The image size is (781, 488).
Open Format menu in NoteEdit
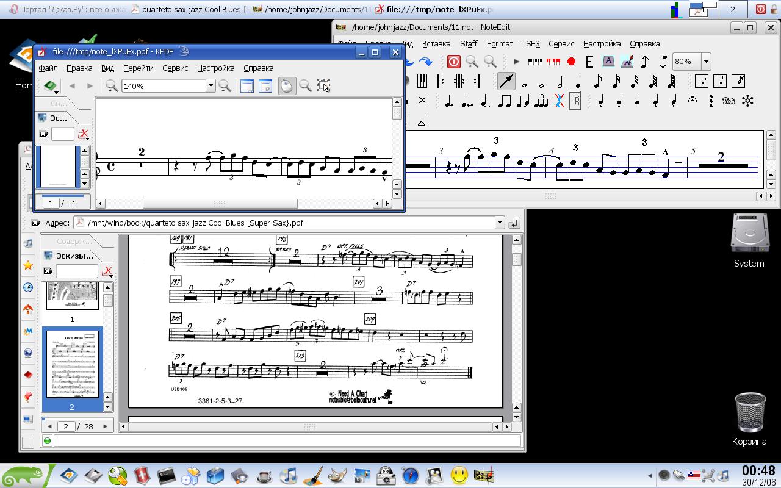tap(500, 43)
